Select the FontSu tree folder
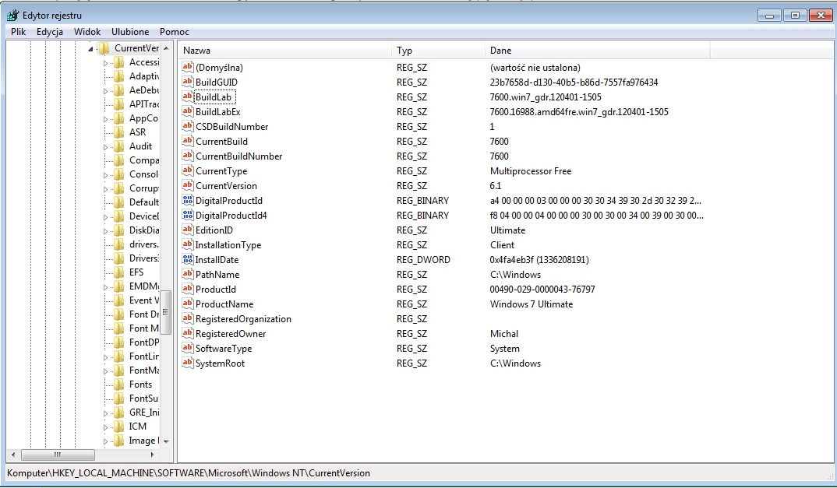837x488 pixels. (143, 398)
